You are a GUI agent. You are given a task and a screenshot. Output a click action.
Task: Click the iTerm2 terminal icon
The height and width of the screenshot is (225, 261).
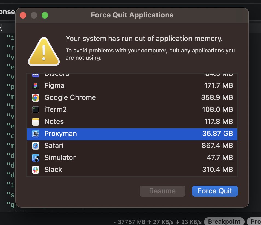point(36,110)
